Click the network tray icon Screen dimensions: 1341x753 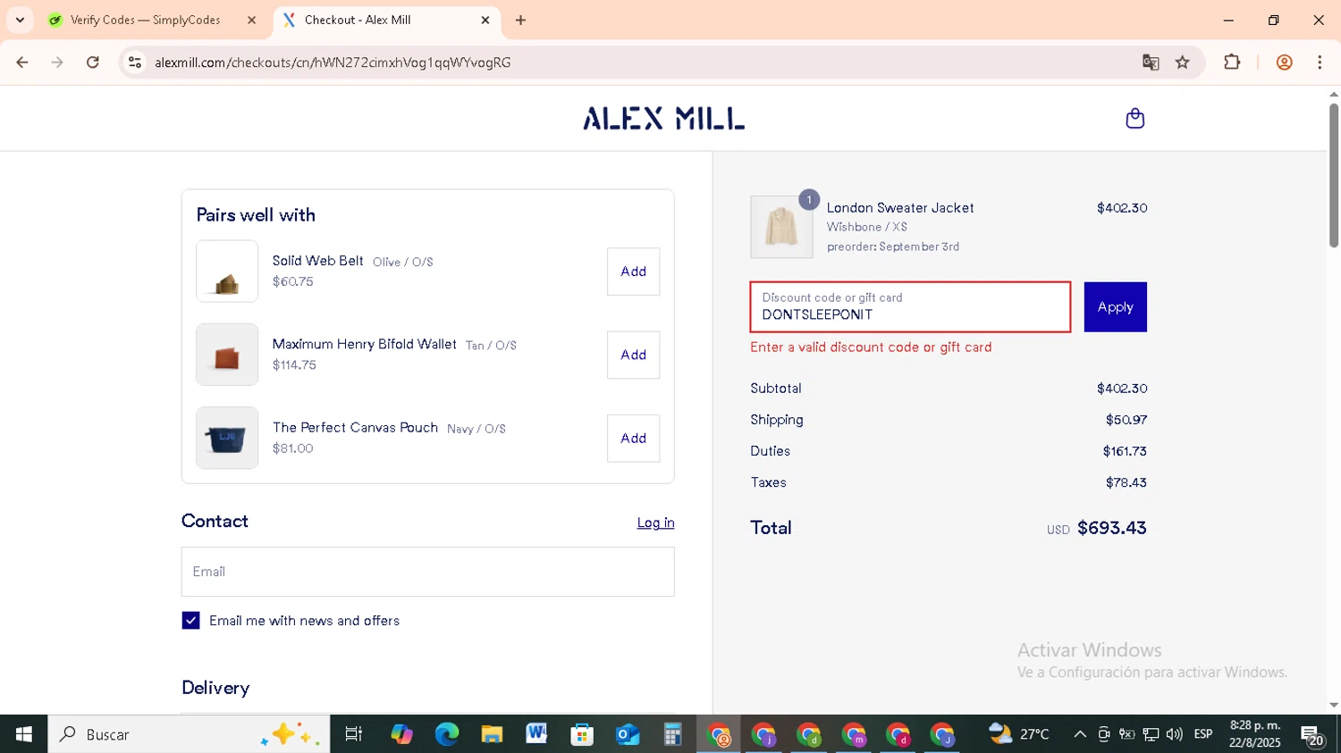[x=1151, y=734]
